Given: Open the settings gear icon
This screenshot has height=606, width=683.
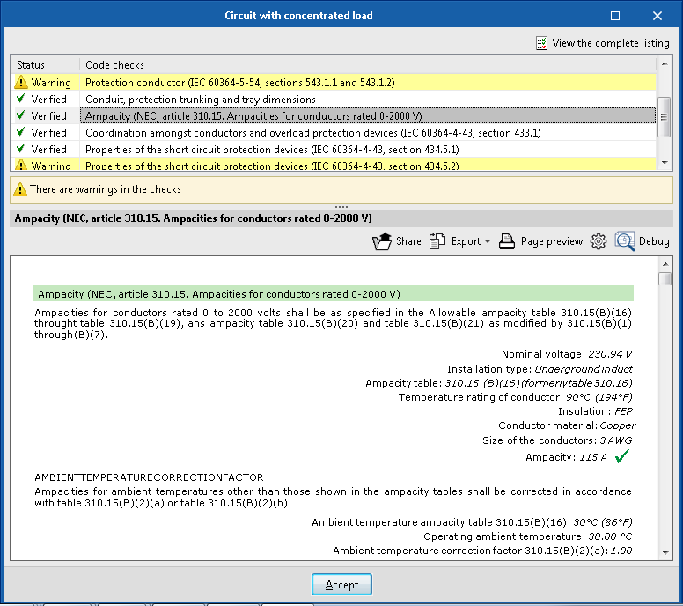Looking at the screenshot, I should coord(599,241).
